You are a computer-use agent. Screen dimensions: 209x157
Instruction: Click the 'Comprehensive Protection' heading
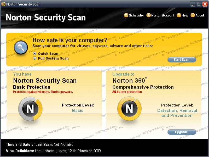coord(143,87)
